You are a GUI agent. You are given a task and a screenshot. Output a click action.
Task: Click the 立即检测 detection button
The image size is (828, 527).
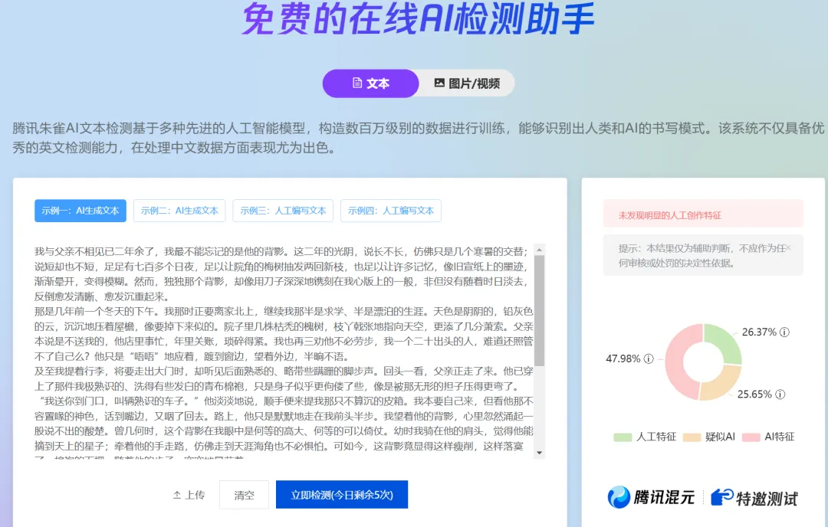(341, 495)
